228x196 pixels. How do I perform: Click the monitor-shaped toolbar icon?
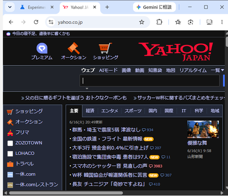pyautogui.click(x=209, y=22)
